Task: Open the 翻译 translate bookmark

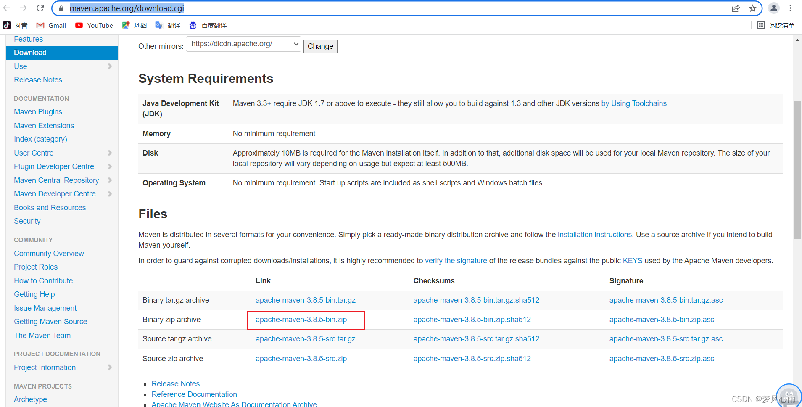Action: point(168,25)
